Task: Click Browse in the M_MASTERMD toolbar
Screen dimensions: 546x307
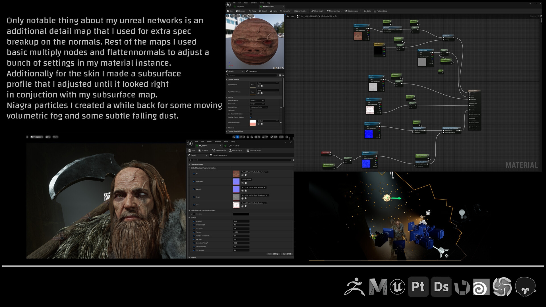Action: [241, 11]
